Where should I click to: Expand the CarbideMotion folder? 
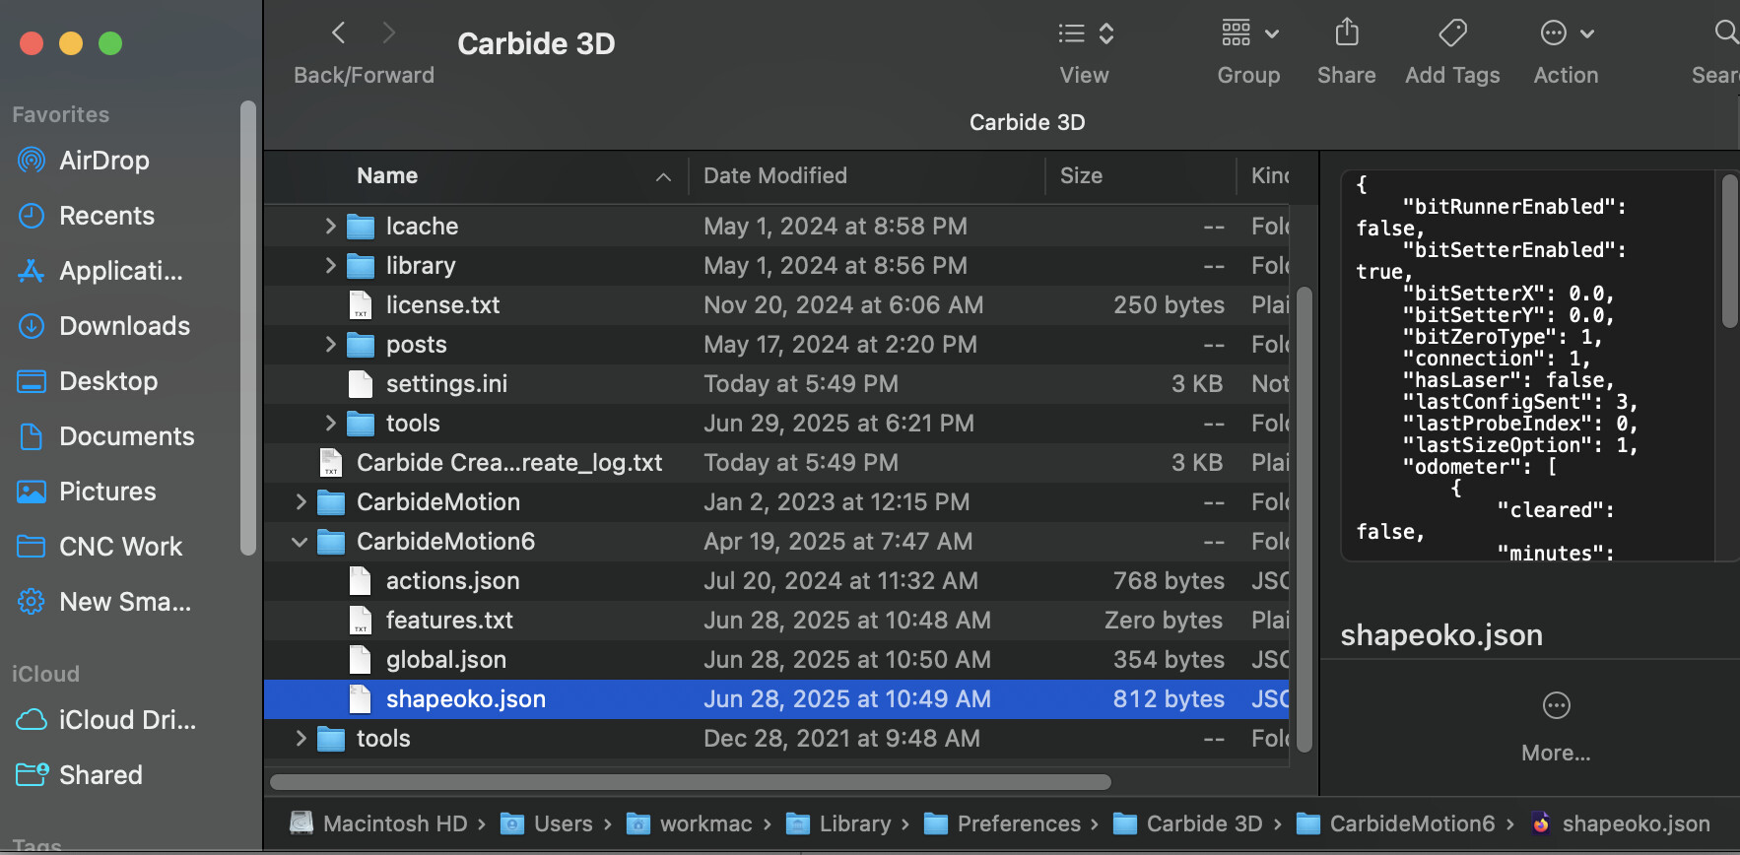click(x=301, y=502)
